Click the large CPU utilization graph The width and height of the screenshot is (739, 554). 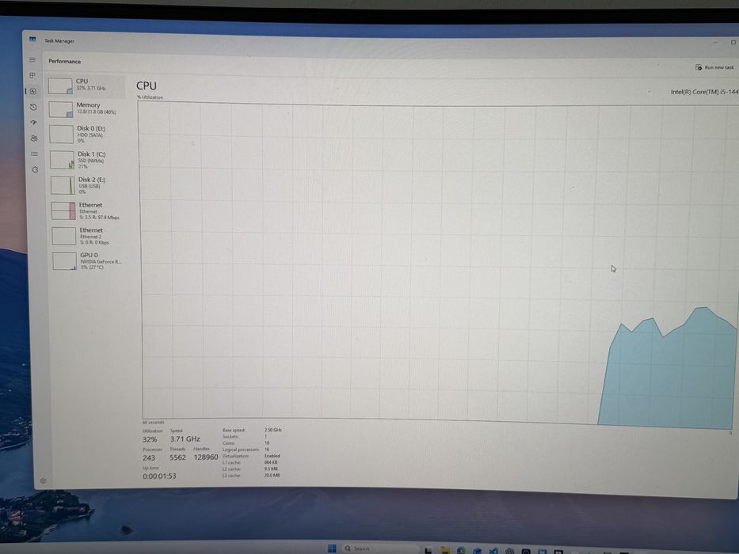[x=438, y=264]
